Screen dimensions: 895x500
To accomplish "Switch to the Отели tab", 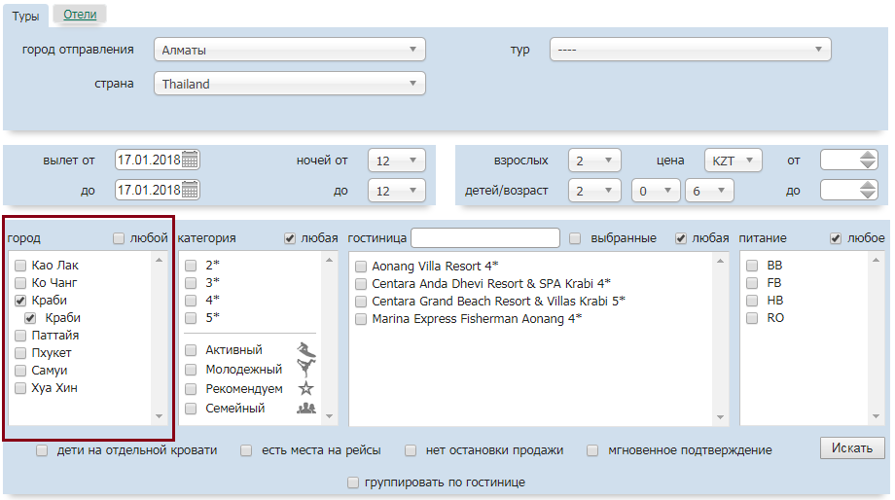I will (x=80, y=15).
